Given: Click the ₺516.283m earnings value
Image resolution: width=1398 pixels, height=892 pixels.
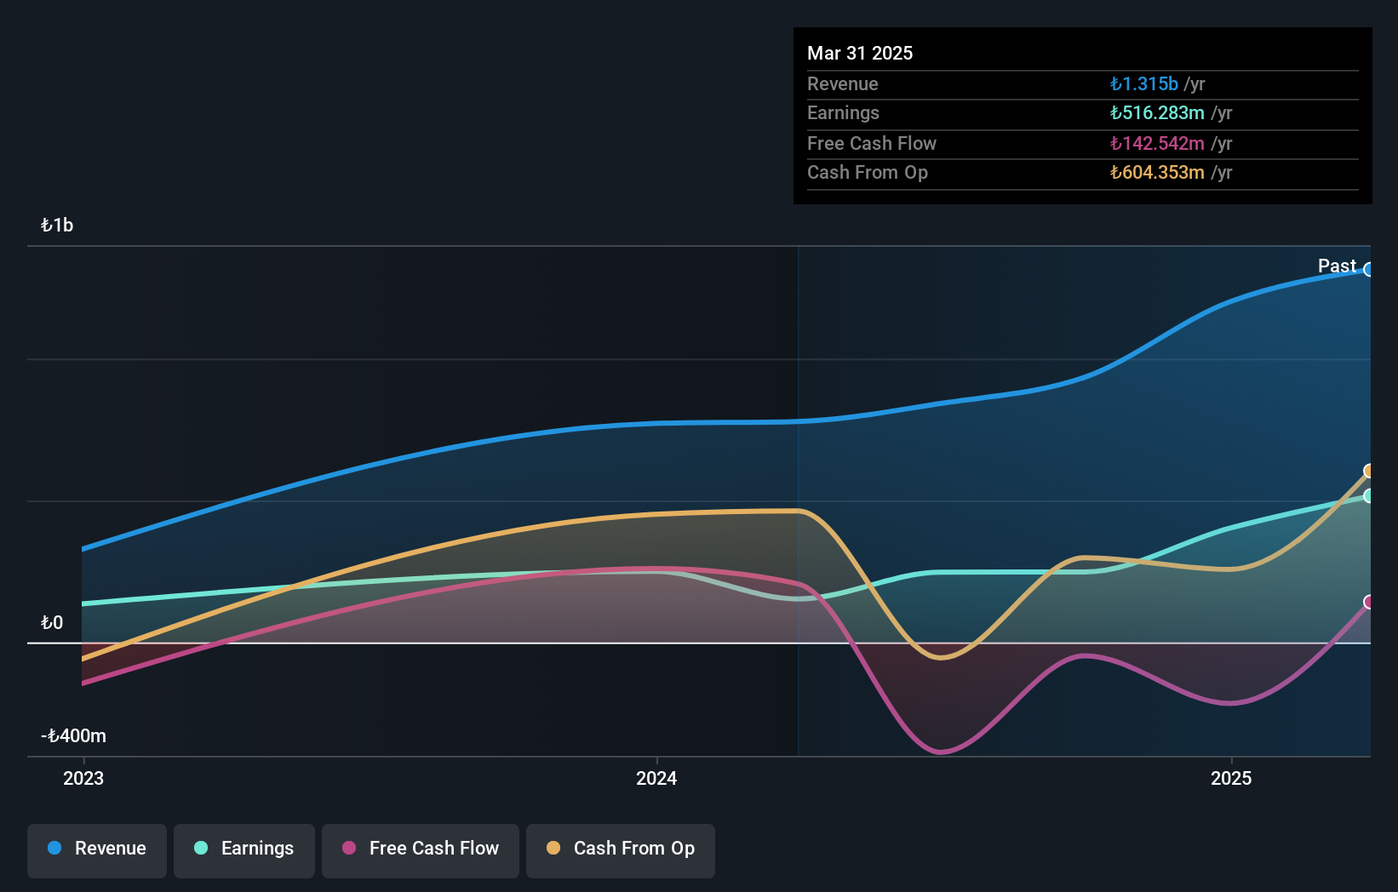Looking at the screenshot, I should (1157, 112).
